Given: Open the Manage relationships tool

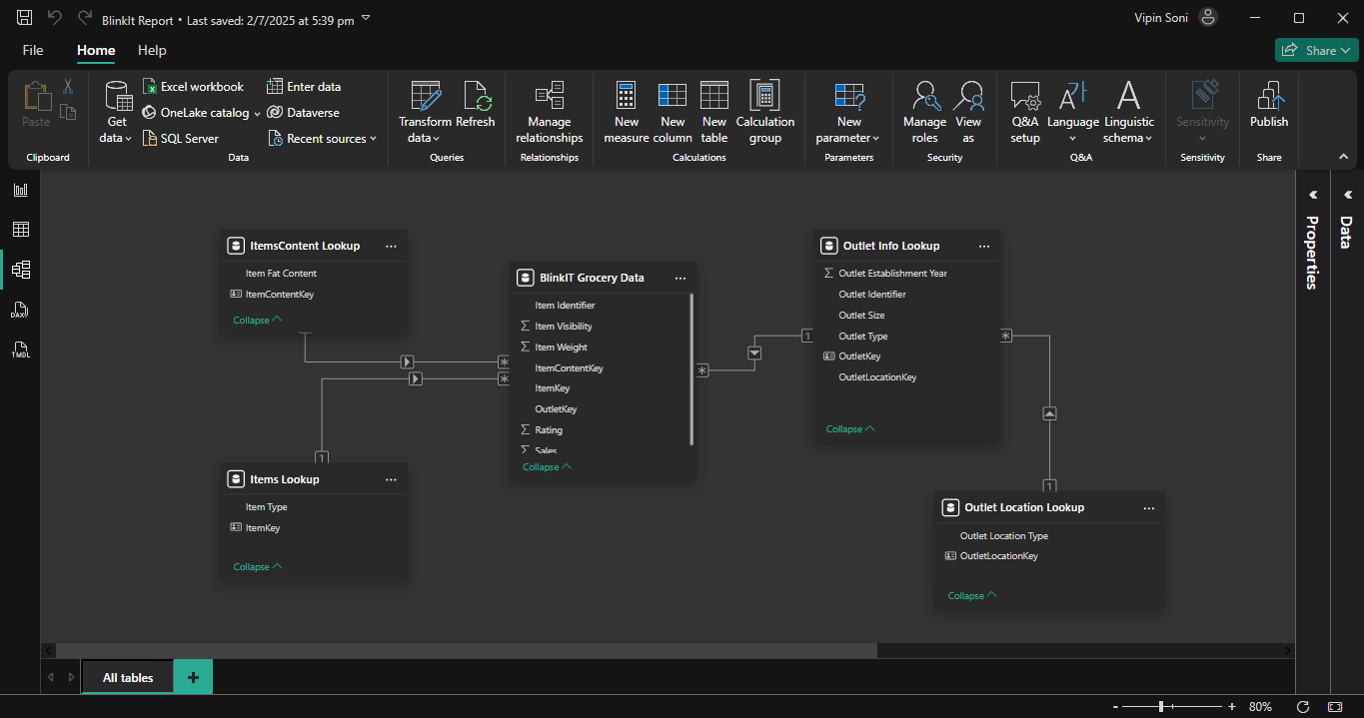Looking at the screenshot, I should click(x=549, y=97).
